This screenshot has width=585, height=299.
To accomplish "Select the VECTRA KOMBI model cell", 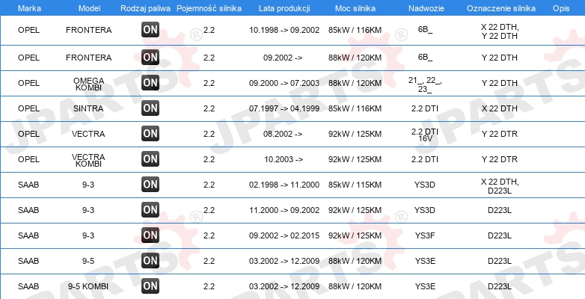I will pyautogui.click(x=88, y=160).
